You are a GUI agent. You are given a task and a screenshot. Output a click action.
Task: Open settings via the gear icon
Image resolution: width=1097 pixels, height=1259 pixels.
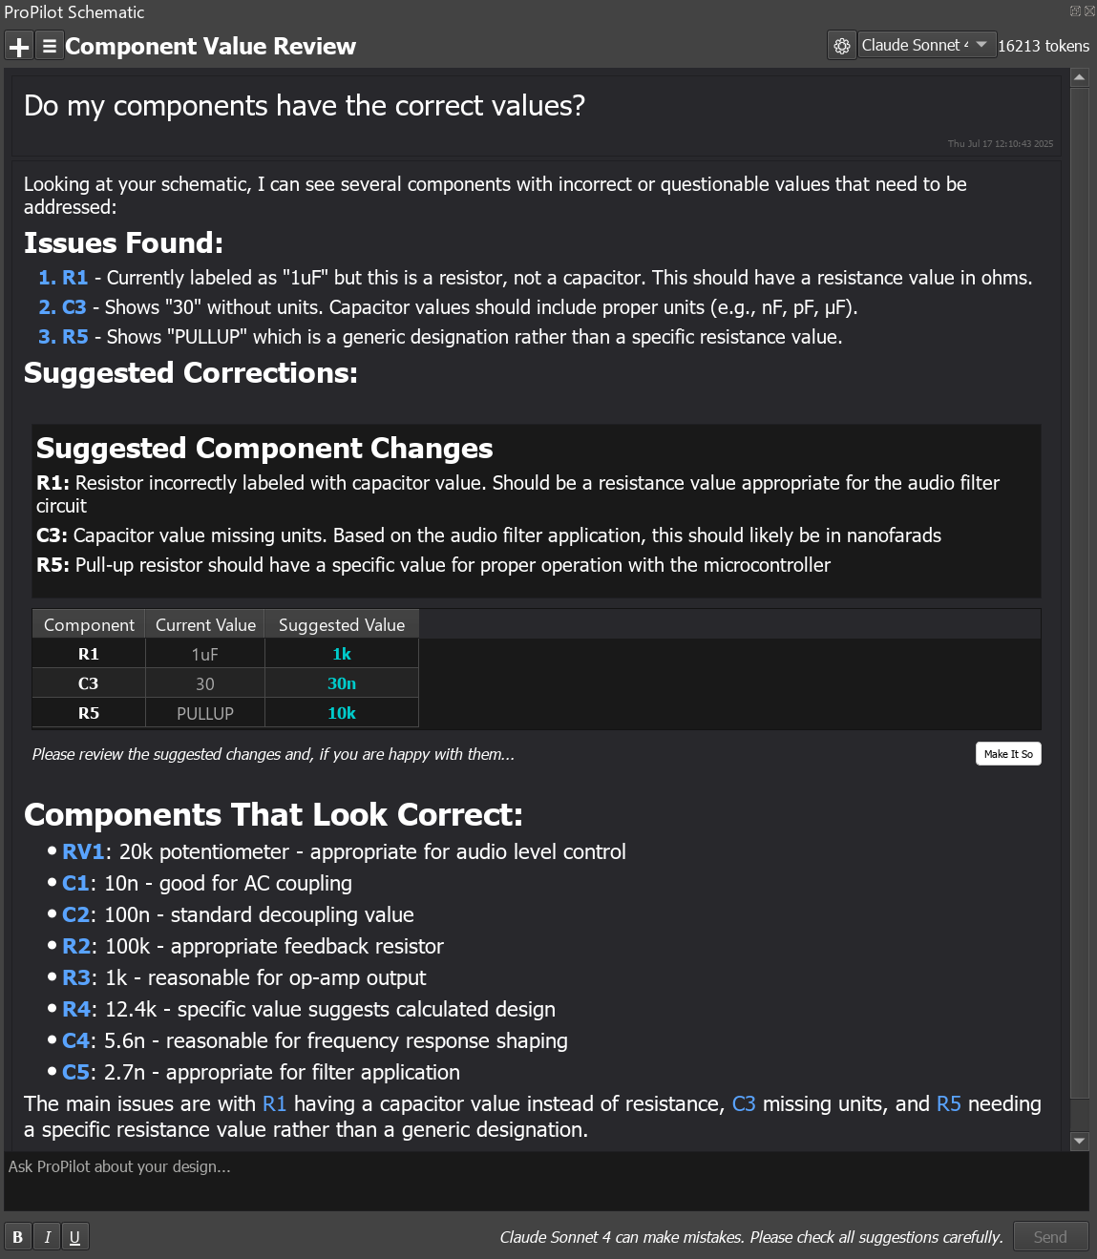841,46
